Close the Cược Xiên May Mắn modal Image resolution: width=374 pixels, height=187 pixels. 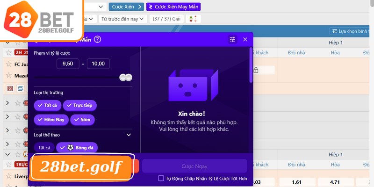click(x=245, y=39)
